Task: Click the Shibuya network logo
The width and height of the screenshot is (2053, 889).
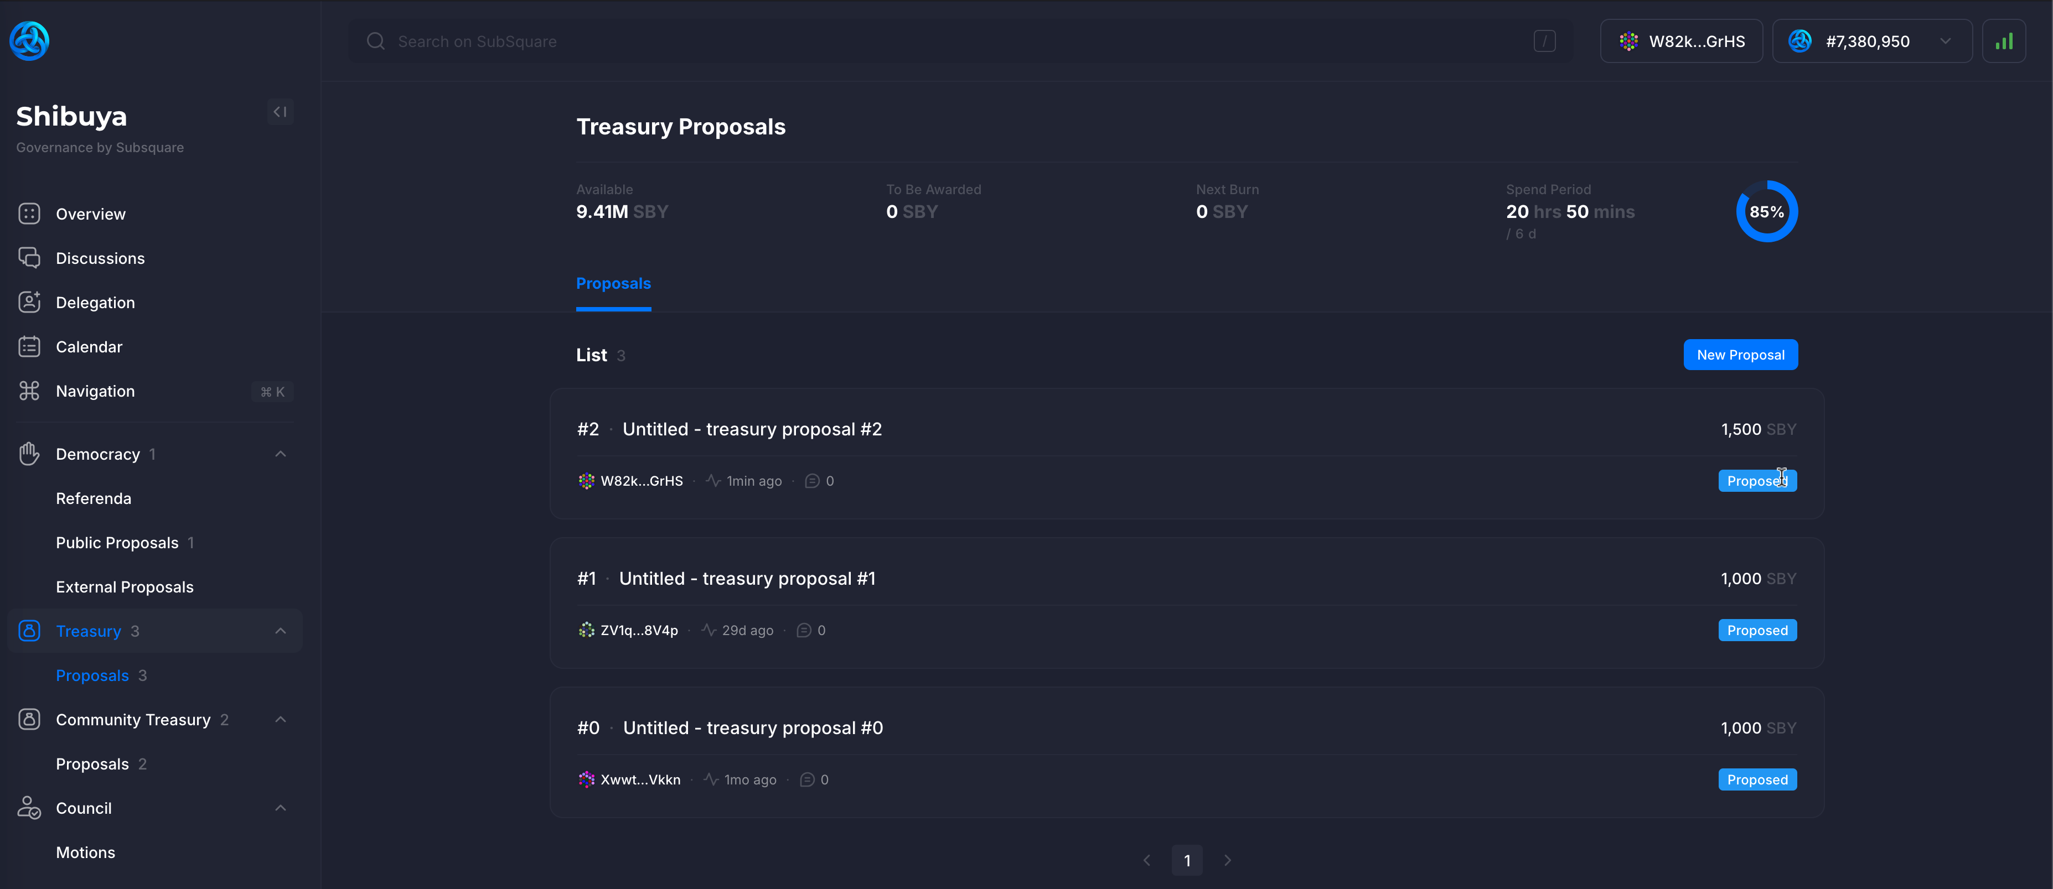Action: coord(29,40)
